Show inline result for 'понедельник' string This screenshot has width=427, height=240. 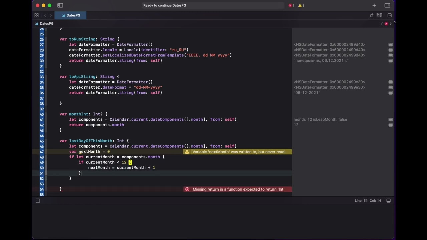point(390,61)
